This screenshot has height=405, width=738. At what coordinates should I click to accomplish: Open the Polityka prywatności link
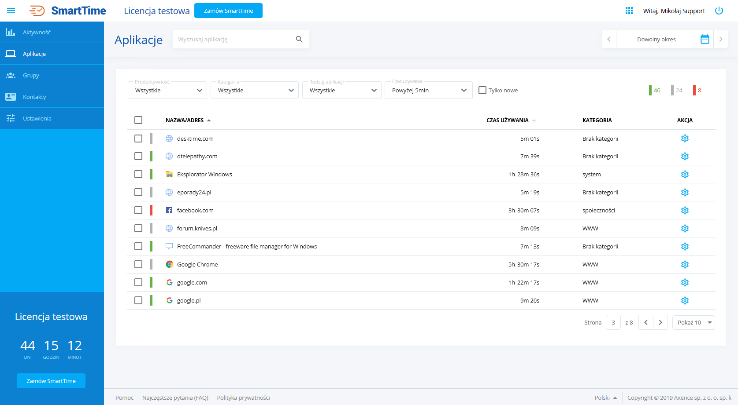pyautogui.click(x=243, y=397)
